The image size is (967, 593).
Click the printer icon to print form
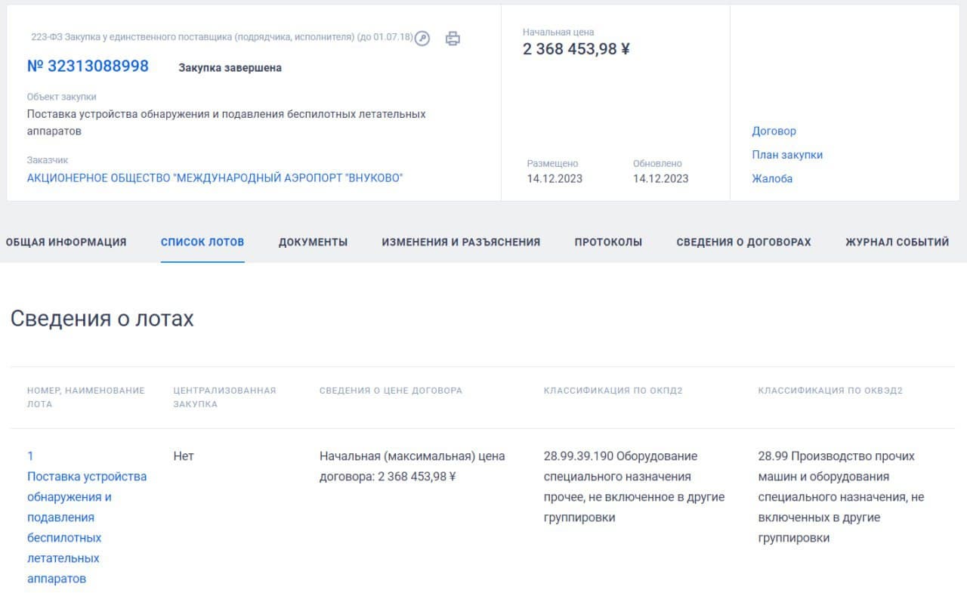pos(453,39)
